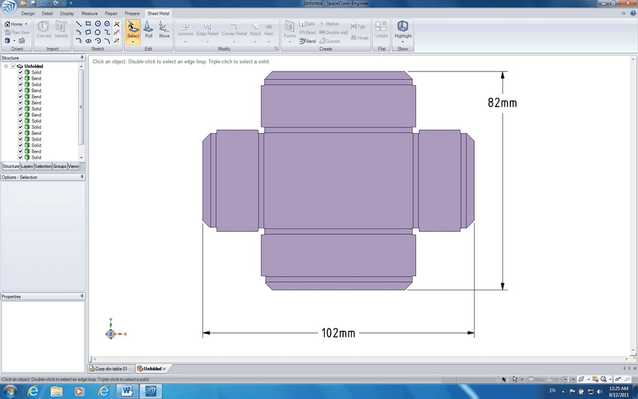
Task: Pin the Structure panel
Action: pos(82,58)
